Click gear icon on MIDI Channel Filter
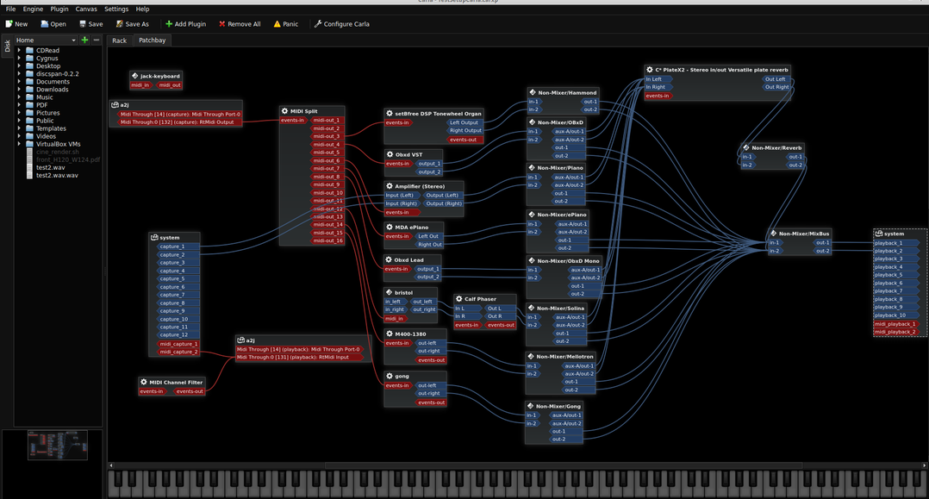The width and height of the screenshot is (929, 499). (x=143, y=383)
